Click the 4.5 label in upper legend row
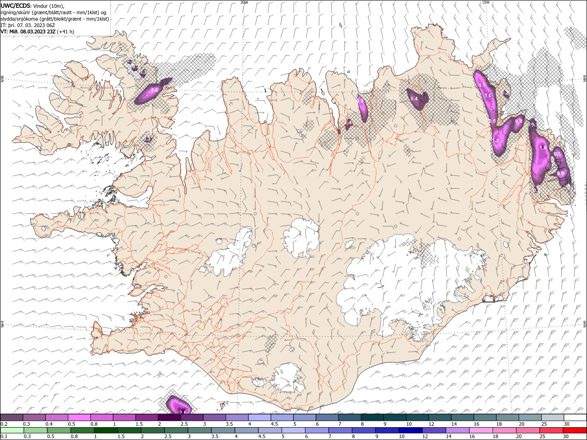Screen dimensions: 587x440 click(x=274, y=424)
